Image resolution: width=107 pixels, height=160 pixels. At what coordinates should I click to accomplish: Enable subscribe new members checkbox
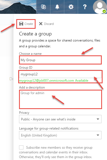click(x=21, y=148)
